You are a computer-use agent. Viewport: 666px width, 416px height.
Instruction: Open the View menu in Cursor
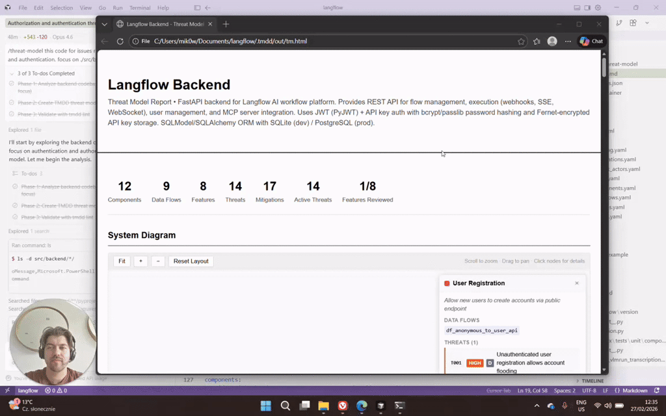[x=86, y=8]
